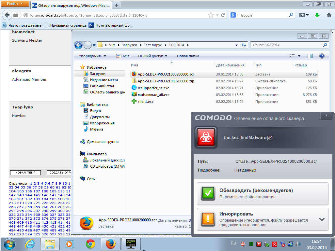335x251 pixels.
Task: Click the Explorer search field
Action: pos(287,45)
